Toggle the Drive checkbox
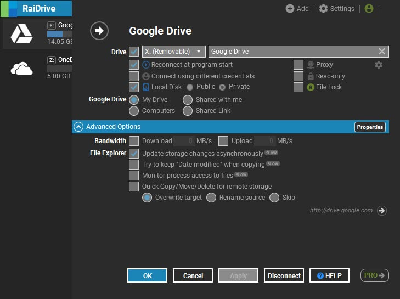The height and width of the screenshot is (299, 400). click(134, 51)
